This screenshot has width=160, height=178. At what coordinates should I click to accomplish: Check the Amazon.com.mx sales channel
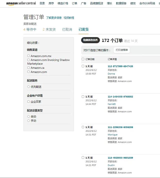point(28,56)
